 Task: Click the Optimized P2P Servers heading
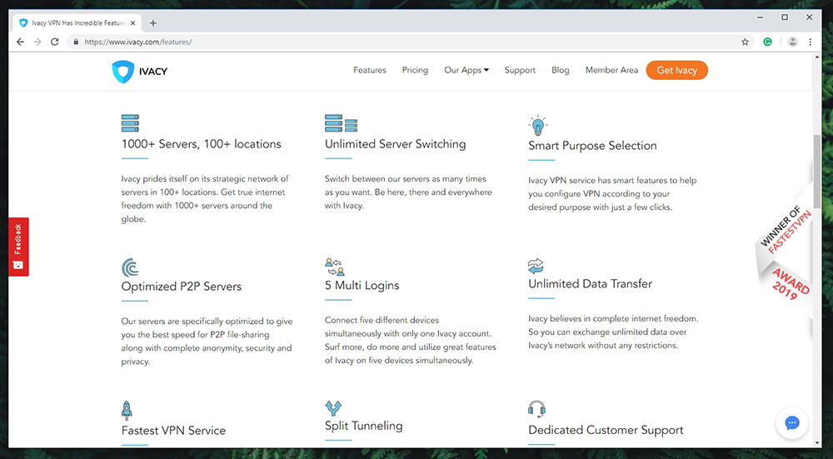click(181, 287)
